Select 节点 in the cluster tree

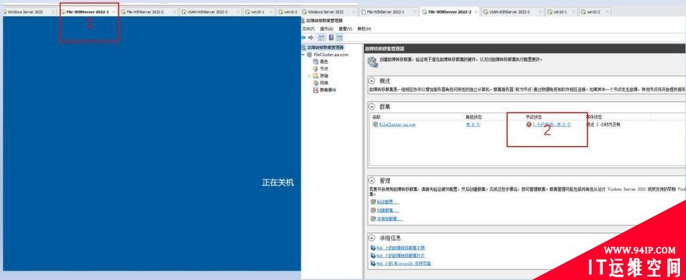coord(324,69)
